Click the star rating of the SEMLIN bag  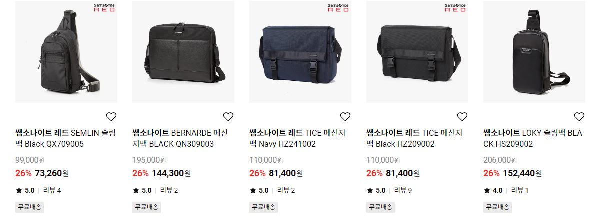tap(25, 190)
